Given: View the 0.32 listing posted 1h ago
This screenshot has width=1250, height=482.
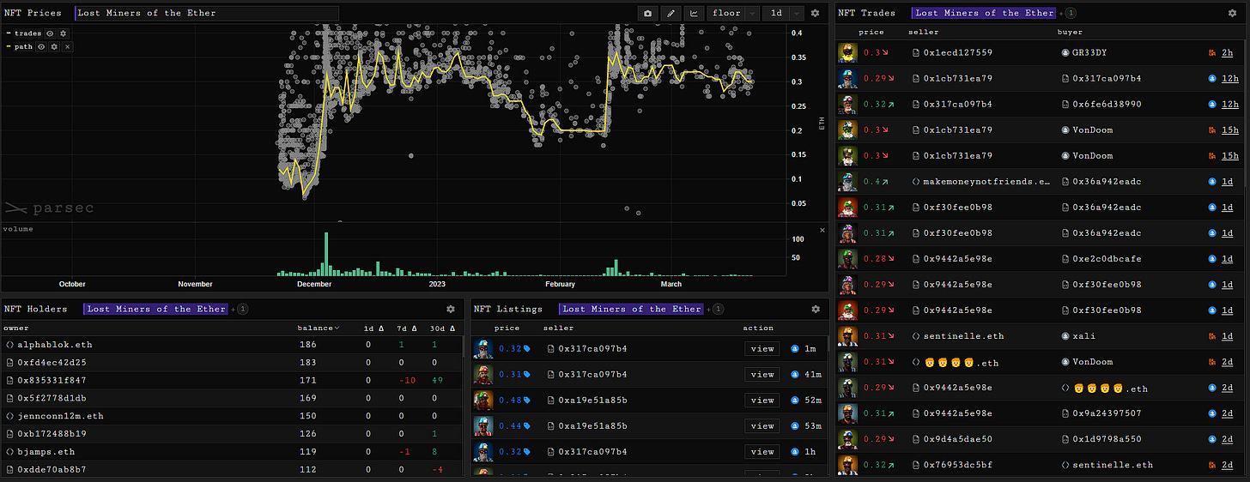Looking at the screenshot, I should (x=762, y=452).
